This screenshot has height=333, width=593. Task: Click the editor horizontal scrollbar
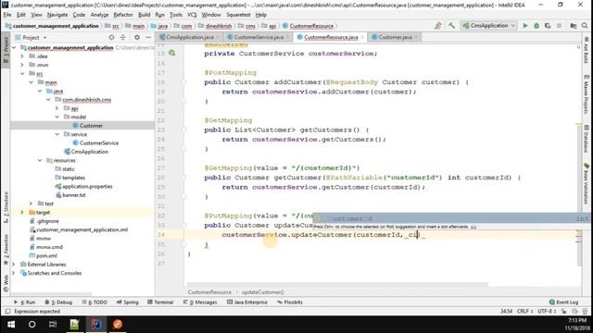(x=337, y=284)
